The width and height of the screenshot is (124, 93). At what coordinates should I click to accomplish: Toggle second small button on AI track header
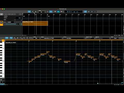pos(17,22)
